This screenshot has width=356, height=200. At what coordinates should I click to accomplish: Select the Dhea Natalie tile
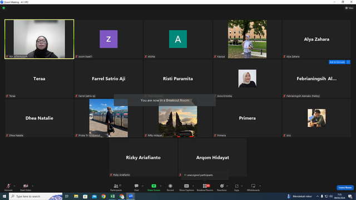click(39, 118)
